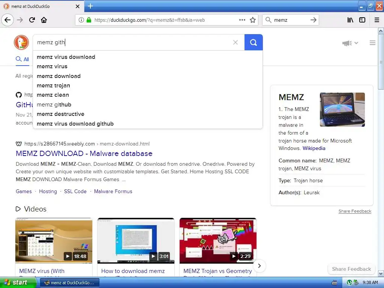Click the Windows start button

click(x=18, y=282)
